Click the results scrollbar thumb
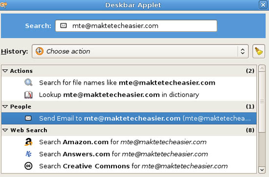This screenshot has height=177, width=269. (262, 102)
